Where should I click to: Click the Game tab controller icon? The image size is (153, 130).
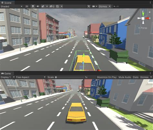pyautogui.click(x=2, y=73)
